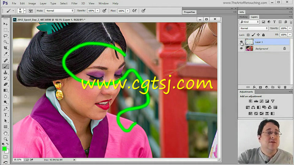
Task: Swap foreground and background colors
Action: pyautogui.click(x=7, y=144)
